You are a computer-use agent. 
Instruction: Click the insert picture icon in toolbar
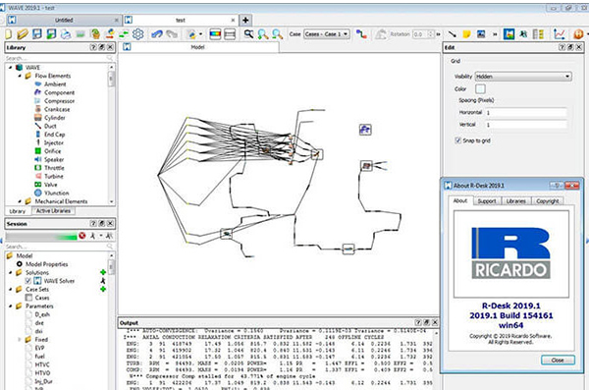[x=481, y=34]
